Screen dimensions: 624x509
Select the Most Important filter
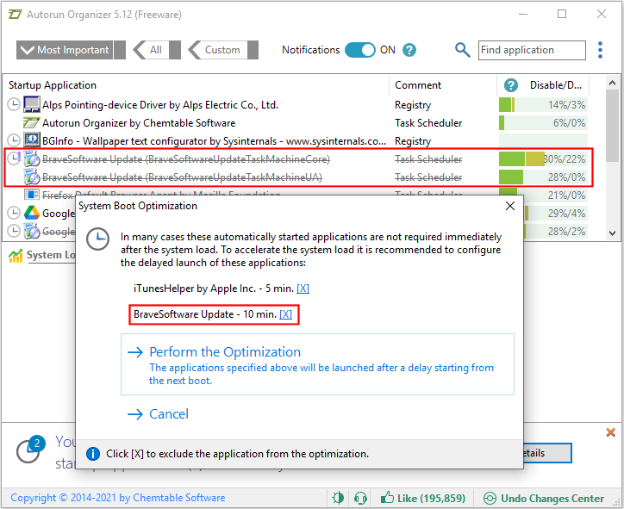(66, 50)
